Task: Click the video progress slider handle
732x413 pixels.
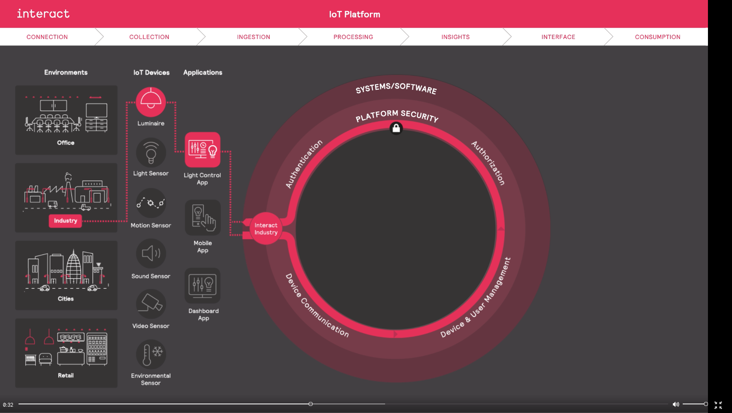Action: tap(311, 404)
